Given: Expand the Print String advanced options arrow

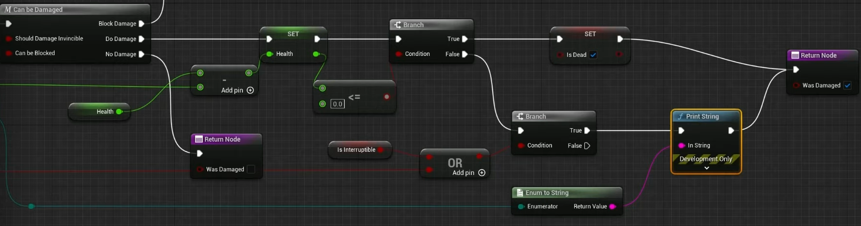Looking at the screenshot, I should pos(706,168).
